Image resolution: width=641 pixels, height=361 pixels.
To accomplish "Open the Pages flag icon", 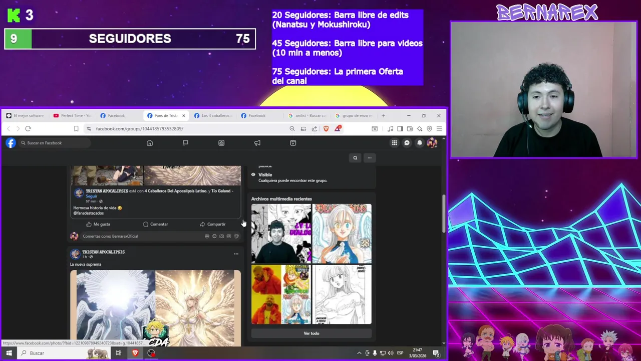I will [185, 143].
